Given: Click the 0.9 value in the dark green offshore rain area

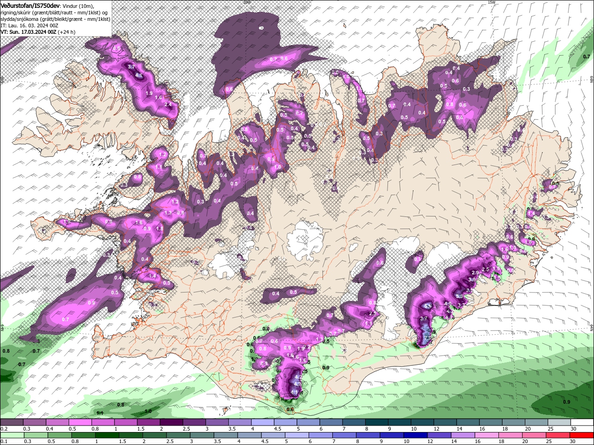Looking at the screenshot, I should (x=567, y=402).
